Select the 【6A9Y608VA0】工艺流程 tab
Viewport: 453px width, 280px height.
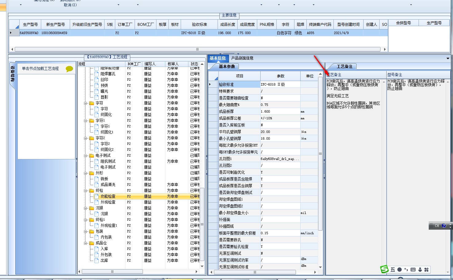pos(107,57)
